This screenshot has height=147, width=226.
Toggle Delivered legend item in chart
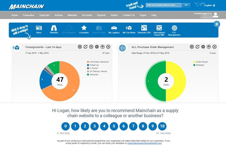click(x=92, y=75)
